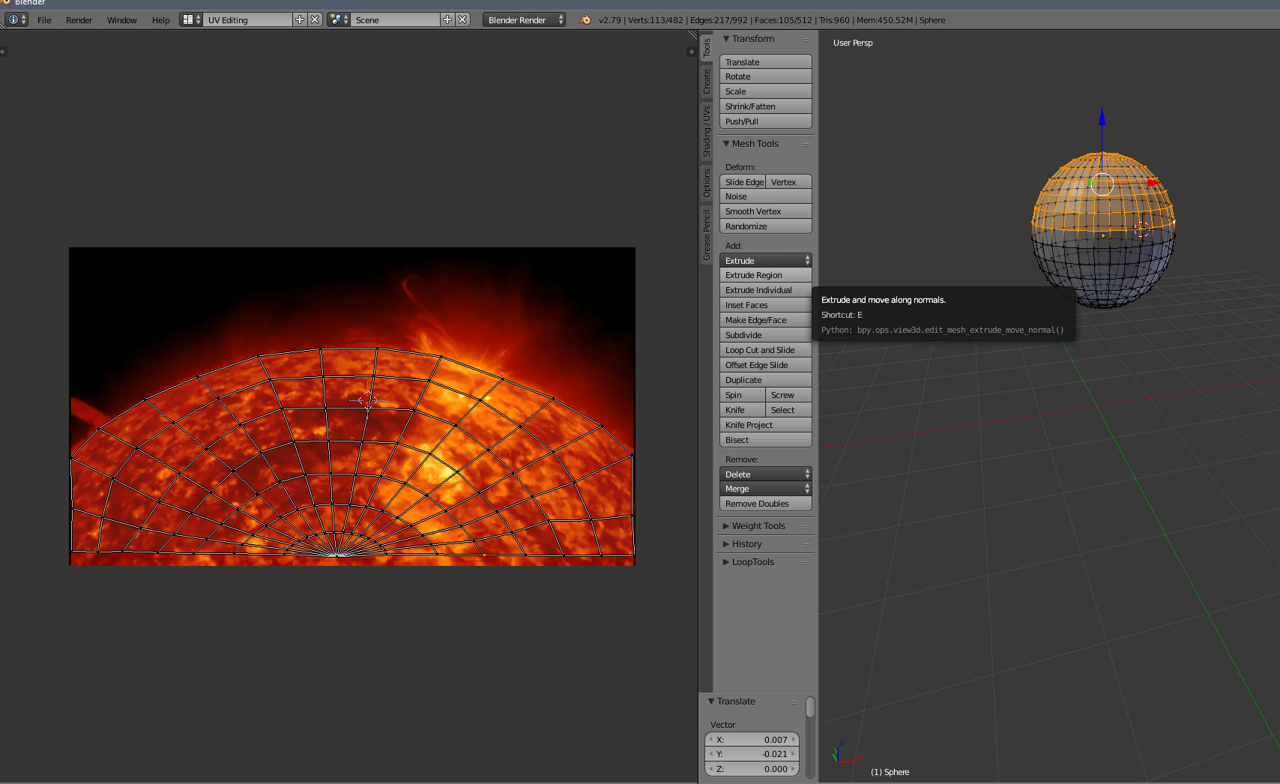Expand UV editor properties region plus
This screenshot has height=784, width=1280.
click(x=691, y=52)
